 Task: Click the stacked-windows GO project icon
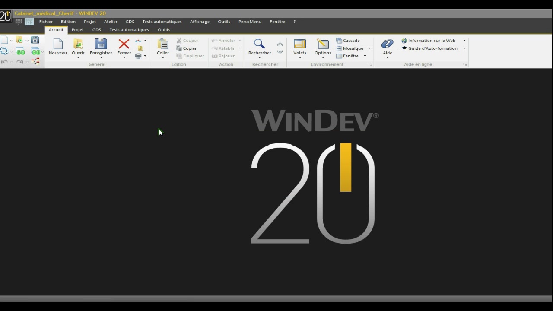pos(35,52)
